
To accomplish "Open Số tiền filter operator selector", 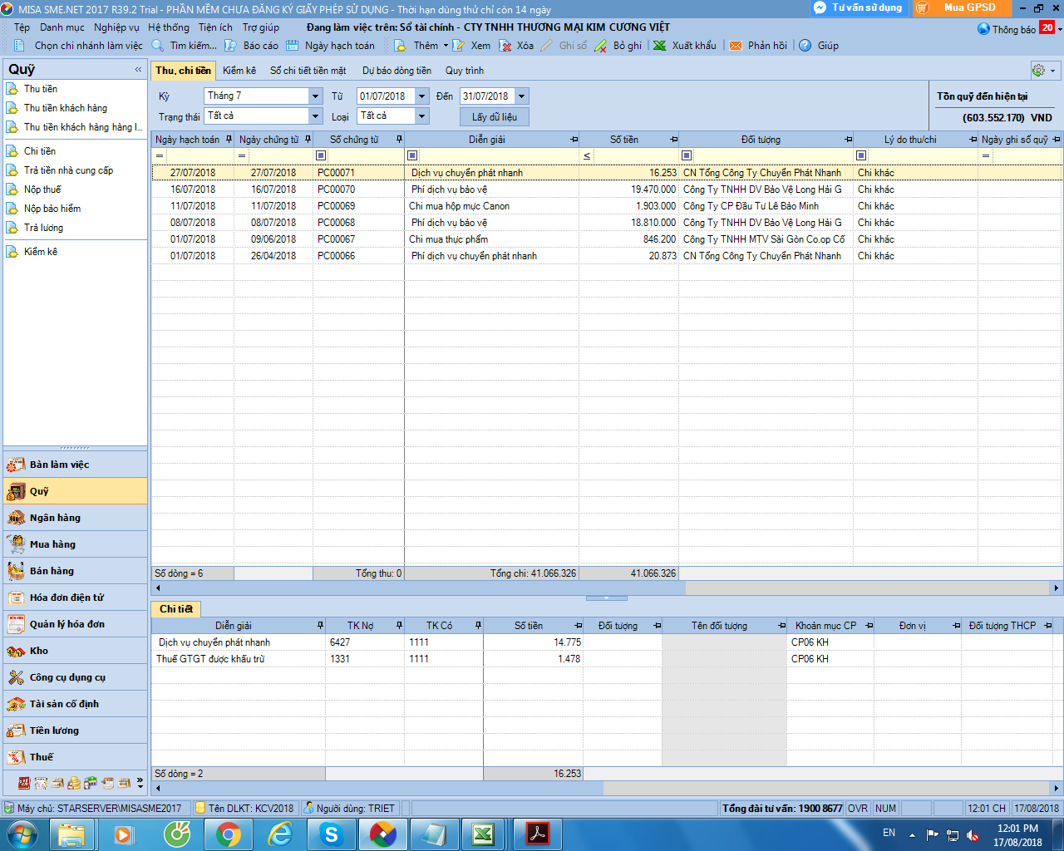I will [587, 156].
